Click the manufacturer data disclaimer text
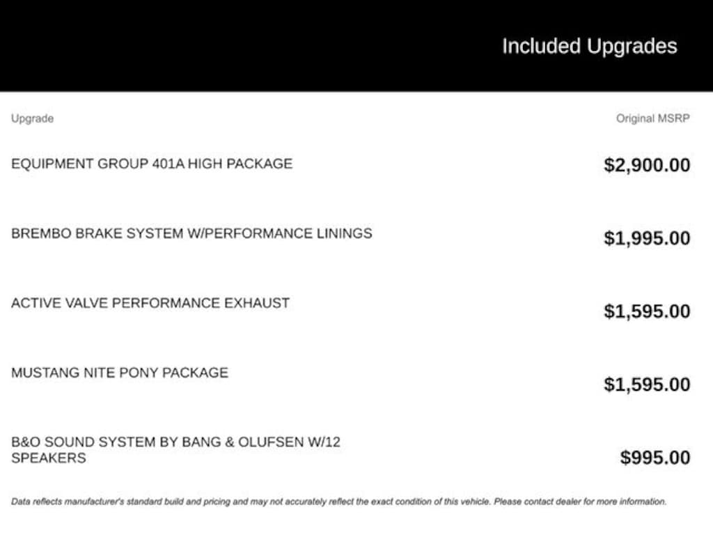713x535 pixels. (339, 502)
